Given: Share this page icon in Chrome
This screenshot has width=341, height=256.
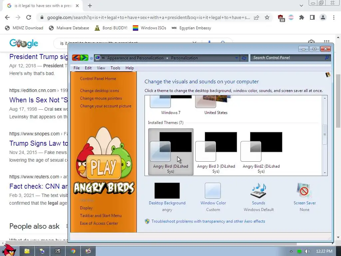Looking at the screenshot, I should point(256,17).
